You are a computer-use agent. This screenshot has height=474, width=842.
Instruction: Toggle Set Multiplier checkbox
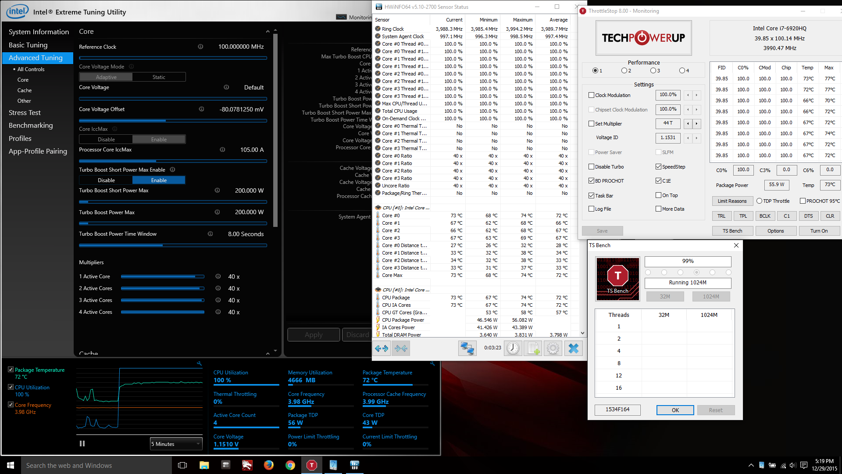(x=591, y=124)
